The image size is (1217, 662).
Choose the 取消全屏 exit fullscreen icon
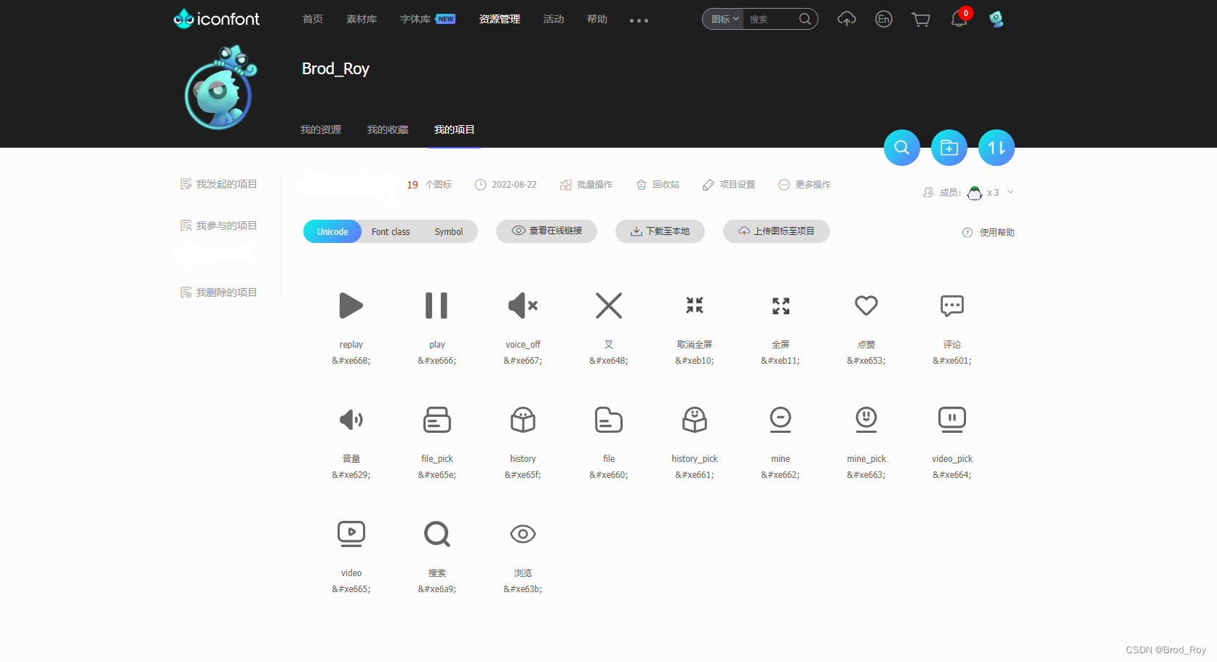click(695, 306)
